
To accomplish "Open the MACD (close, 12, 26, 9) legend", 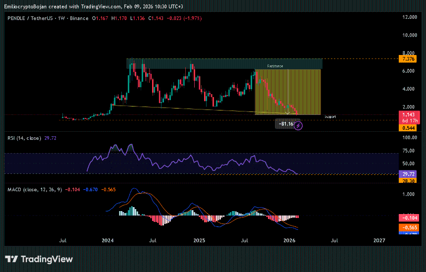I will click(x=35, y=189).
